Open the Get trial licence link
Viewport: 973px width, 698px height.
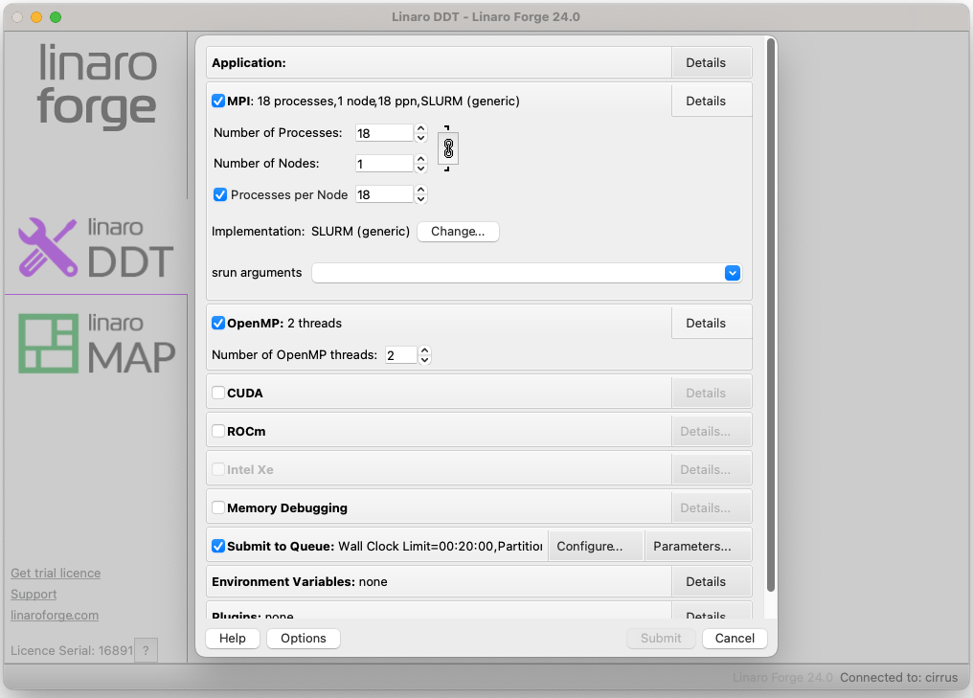tap(56, 573)
